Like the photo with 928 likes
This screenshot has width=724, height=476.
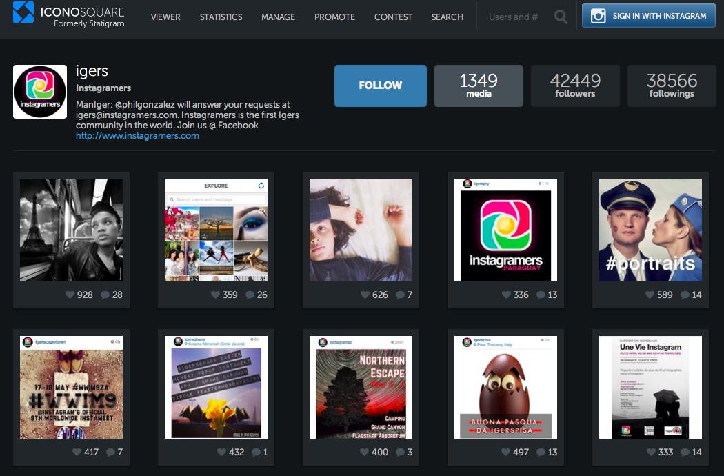tap(70, 295)
